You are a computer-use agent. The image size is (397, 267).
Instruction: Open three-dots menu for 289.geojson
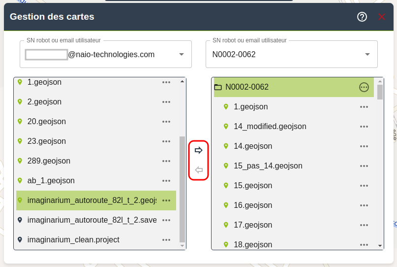point(166,161)
